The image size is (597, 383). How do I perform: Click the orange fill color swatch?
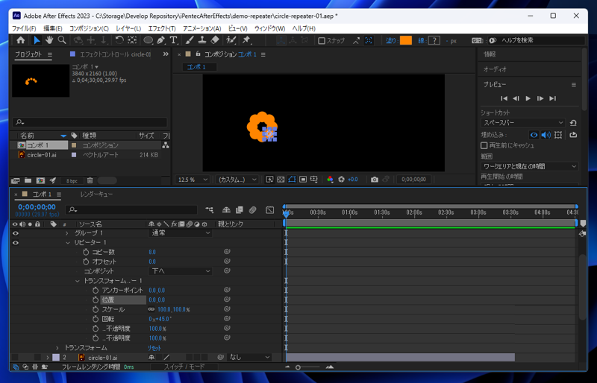(406, 41)
